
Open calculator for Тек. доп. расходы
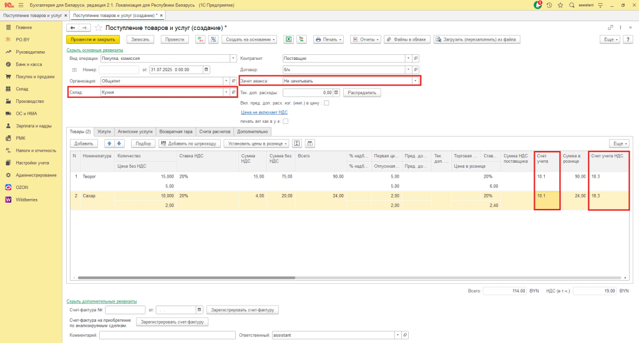tap(336, 92)
